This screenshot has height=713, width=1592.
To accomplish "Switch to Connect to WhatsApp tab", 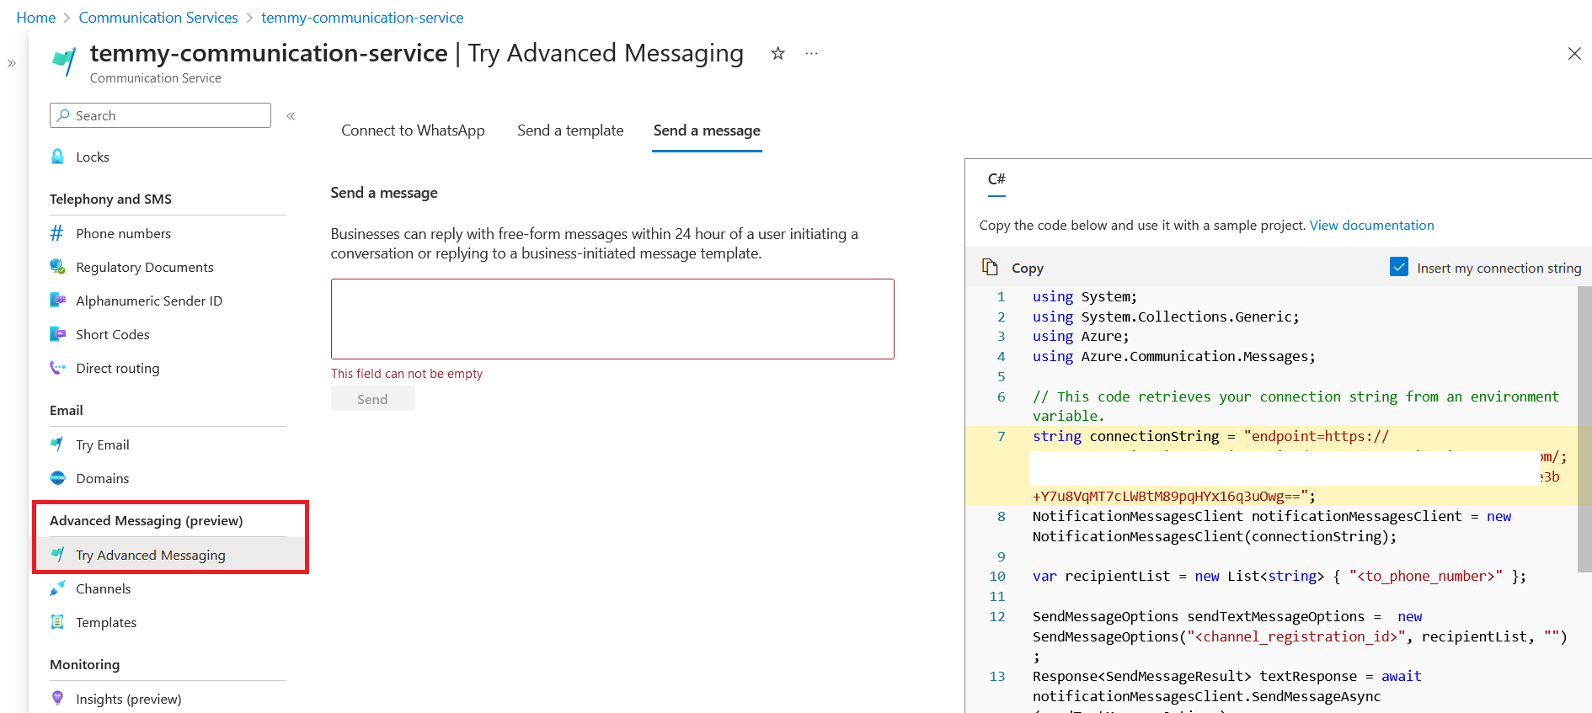I will pos(413,130).
